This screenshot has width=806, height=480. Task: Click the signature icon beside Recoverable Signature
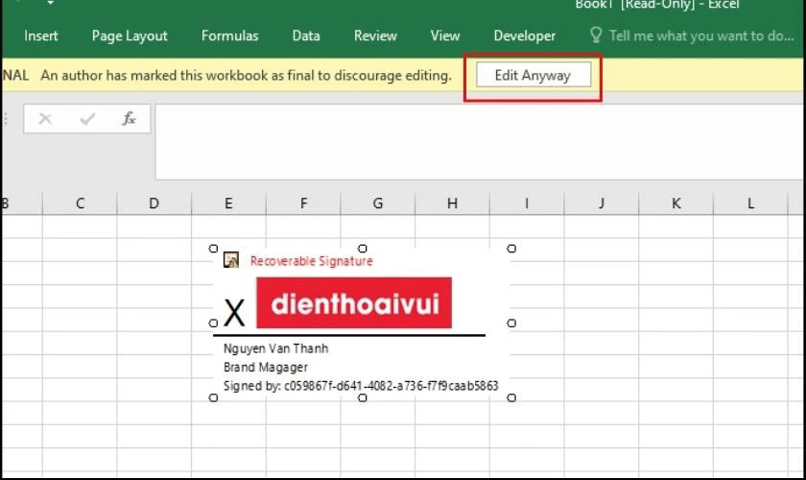click(x=231, y=260)
